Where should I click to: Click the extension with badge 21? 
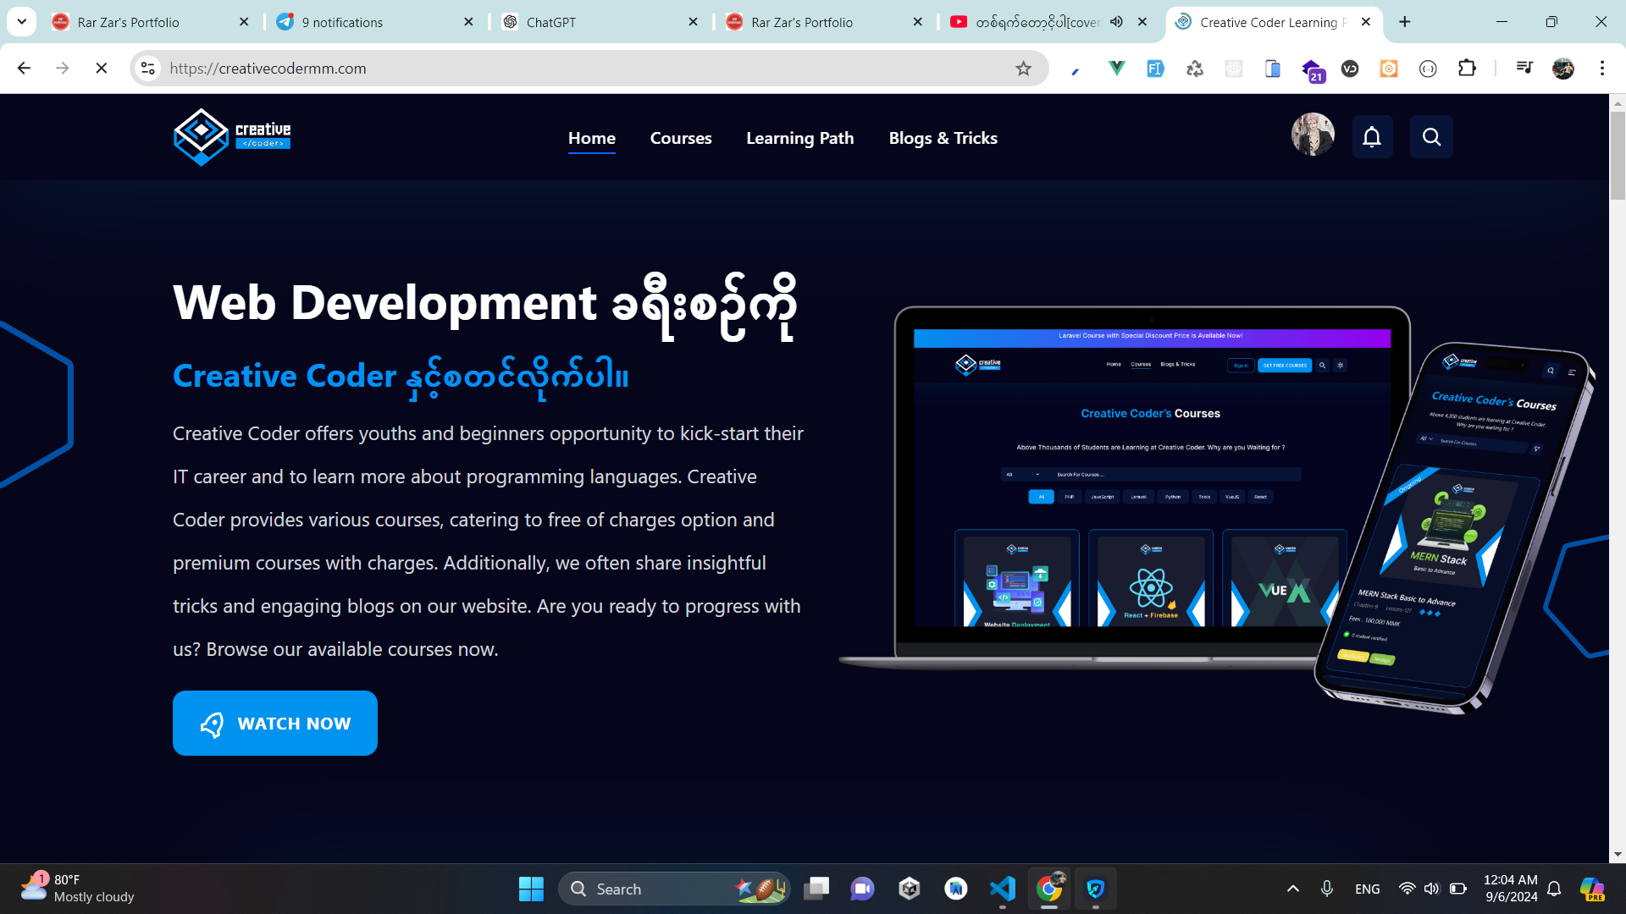point(1312,70)
